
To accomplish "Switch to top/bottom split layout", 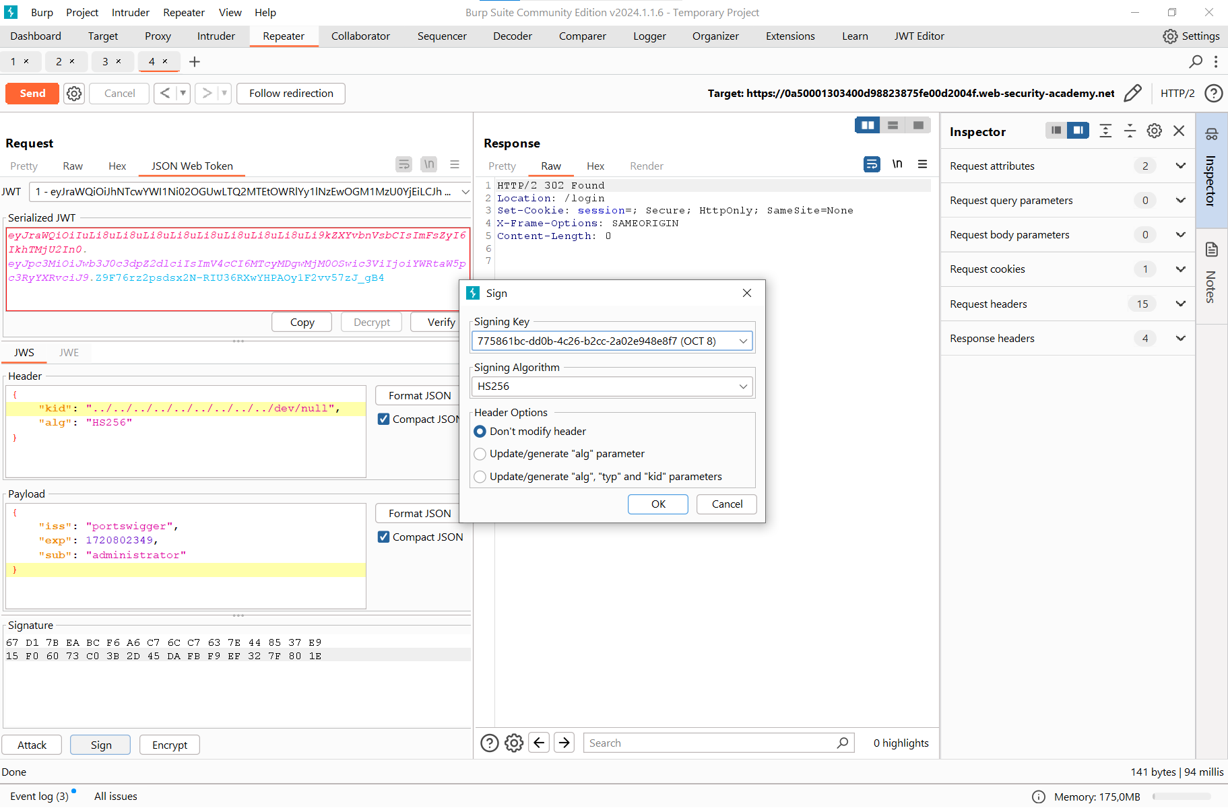I will pos(893,125).
